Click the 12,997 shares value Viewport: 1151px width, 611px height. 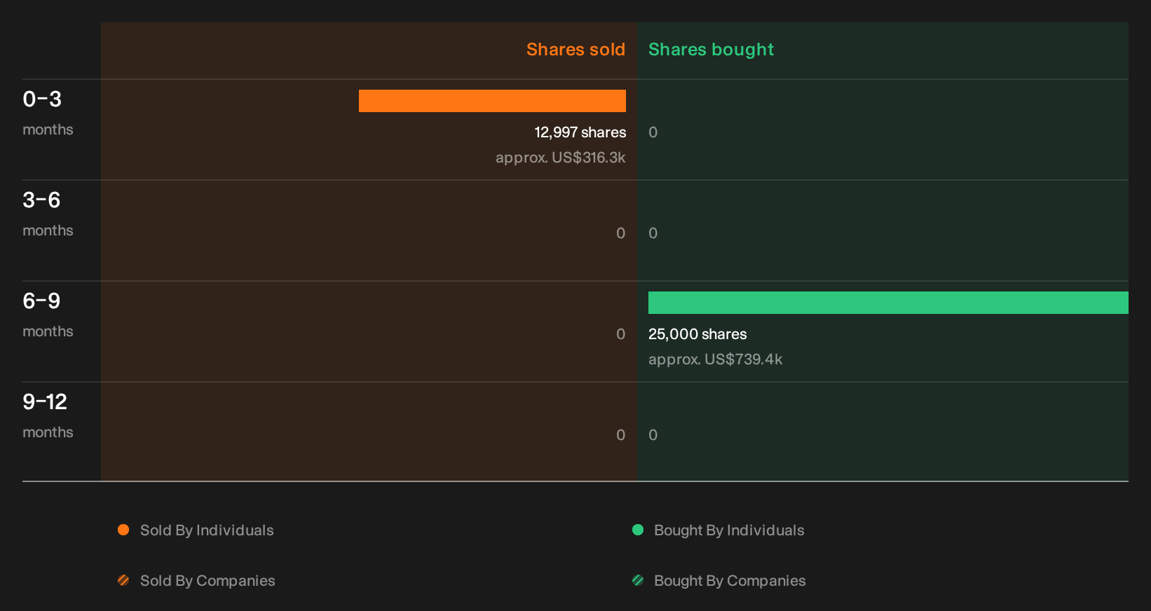coord(580,132)
